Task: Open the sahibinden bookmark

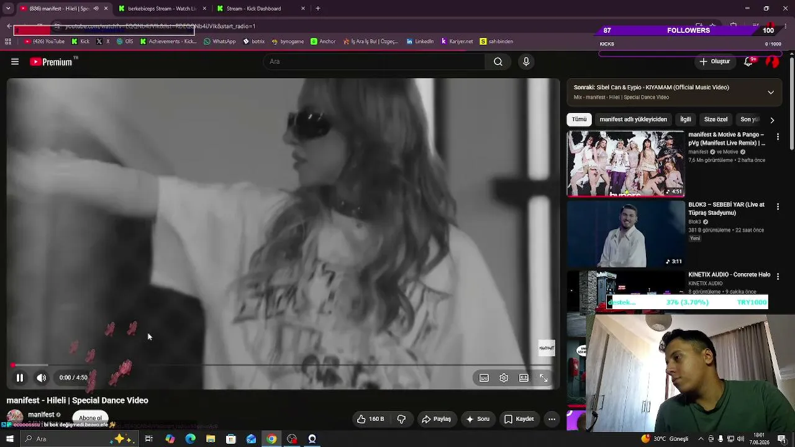Action: (496, 42)
